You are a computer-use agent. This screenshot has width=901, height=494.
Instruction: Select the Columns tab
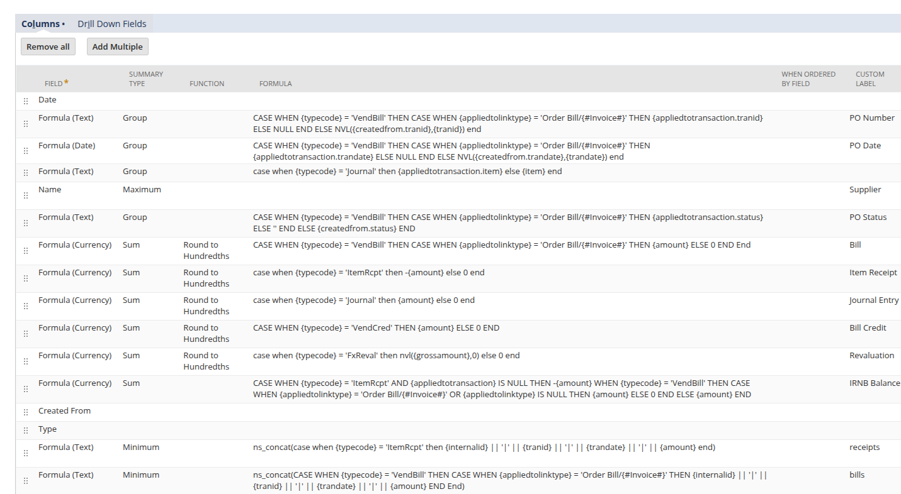(40, 24)
